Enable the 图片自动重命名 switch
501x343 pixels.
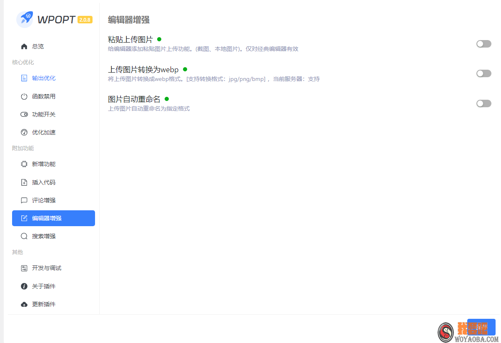(x=483, y=103)
